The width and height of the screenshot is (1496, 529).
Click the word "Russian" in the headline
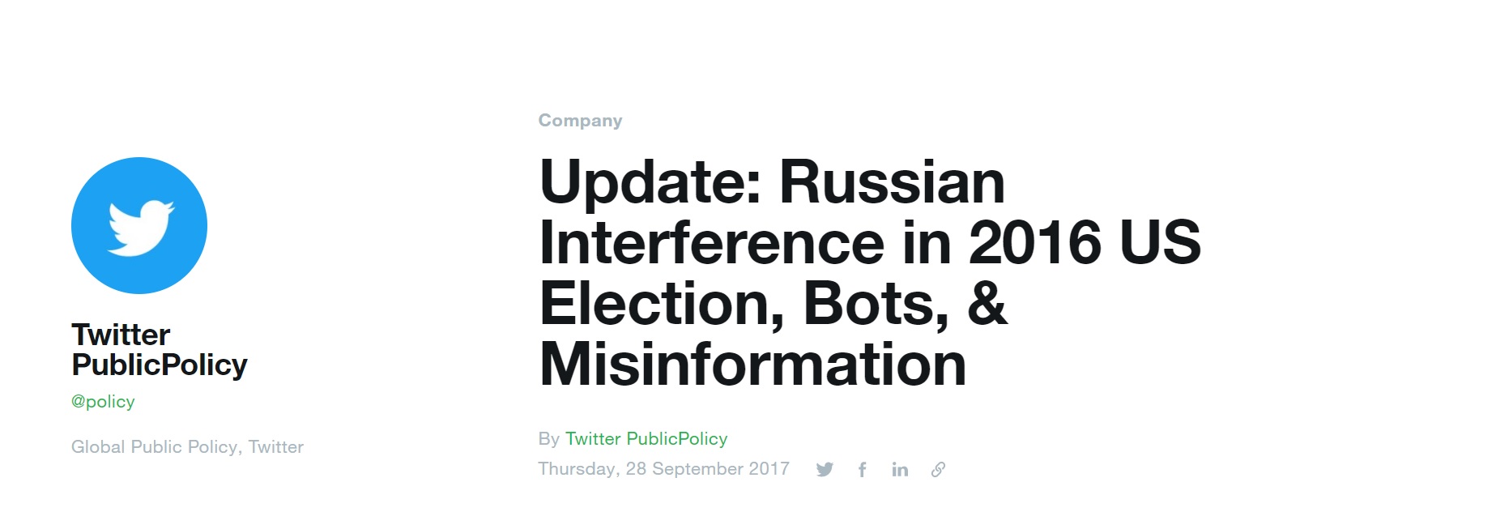(892, 181)
